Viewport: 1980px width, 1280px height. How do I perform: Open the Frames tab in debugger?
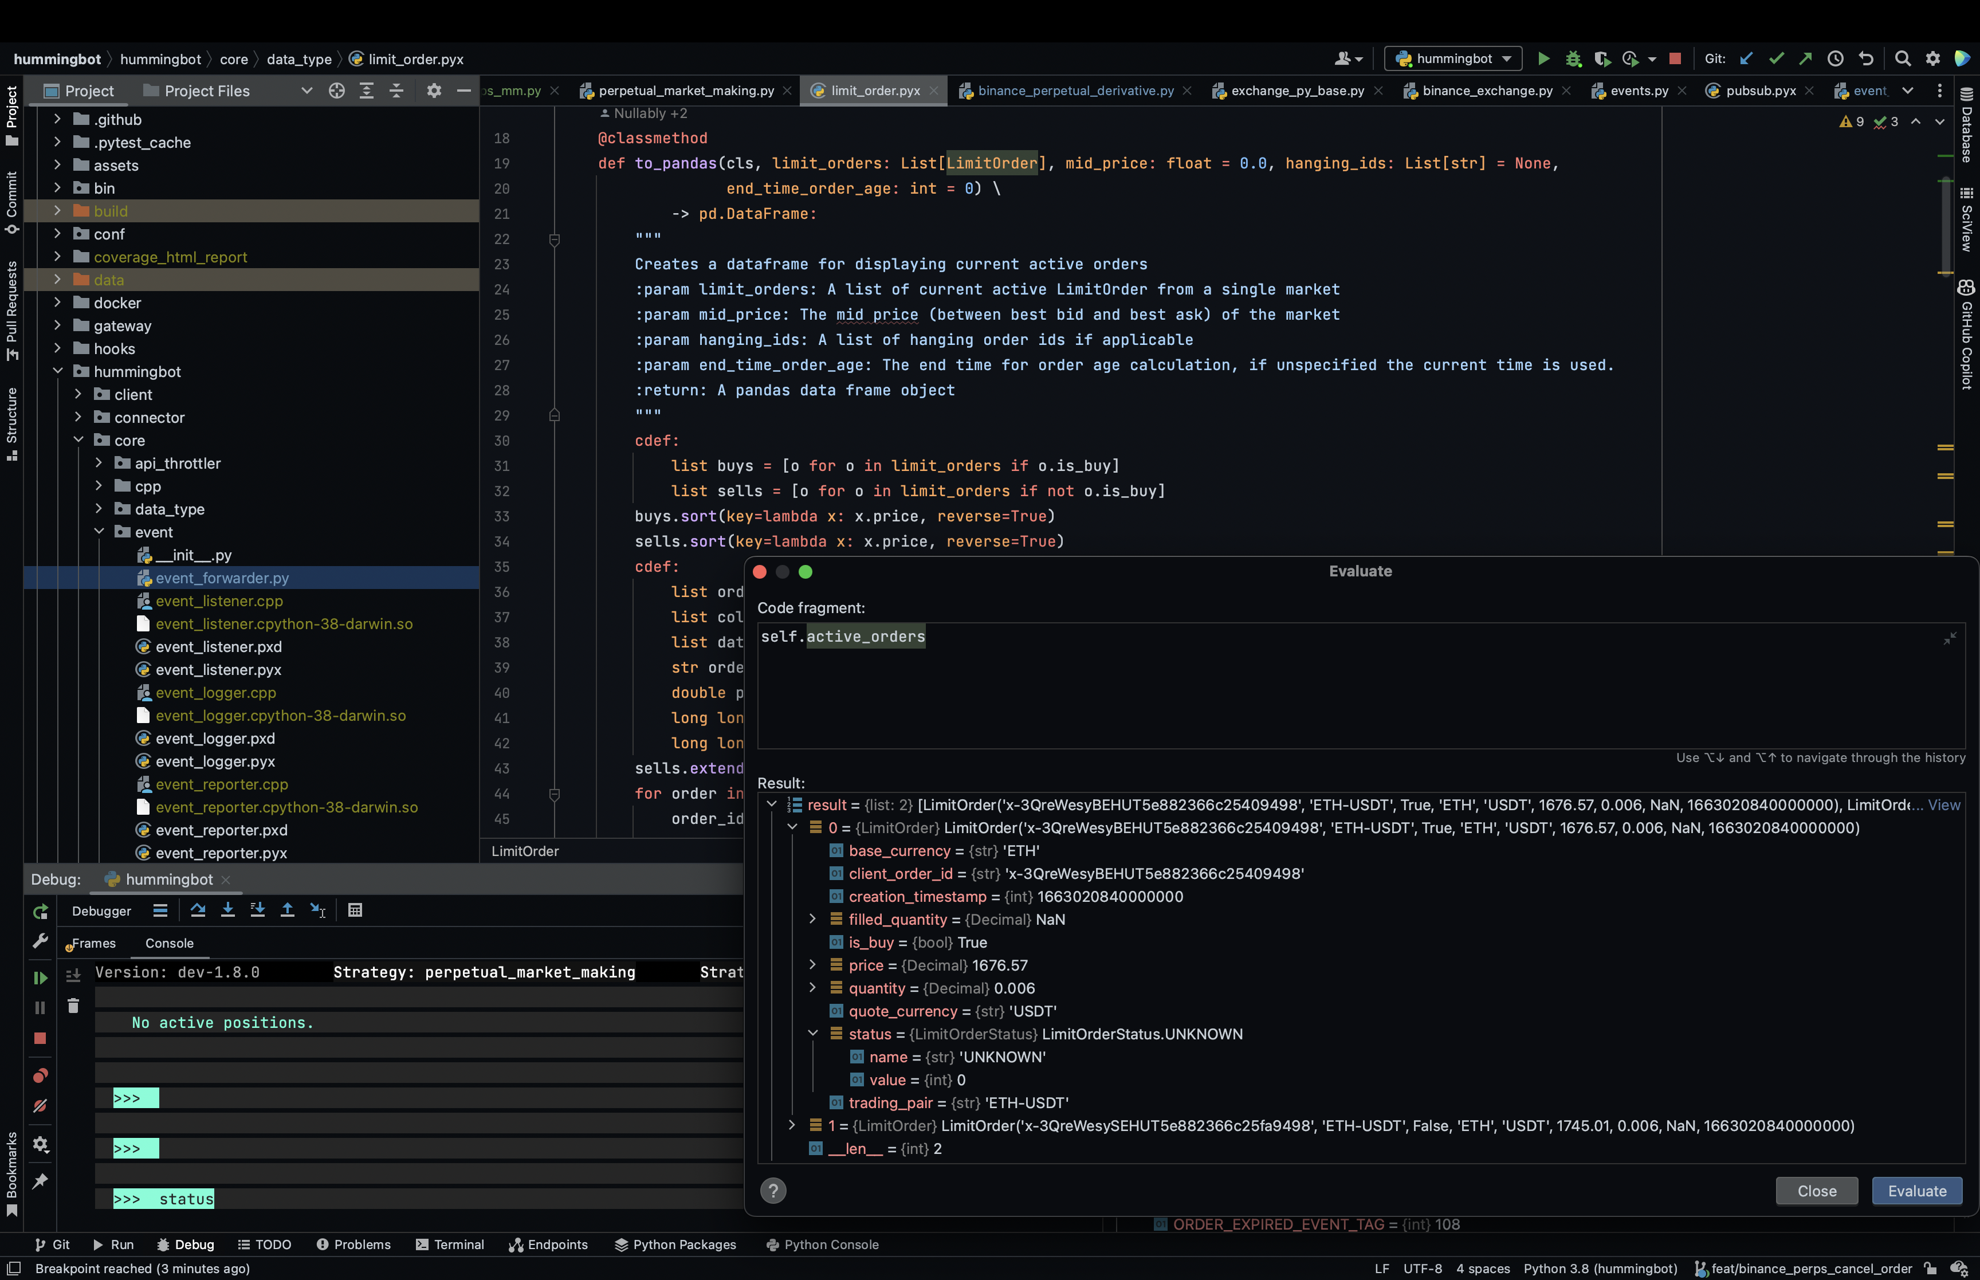pos(93,943)
